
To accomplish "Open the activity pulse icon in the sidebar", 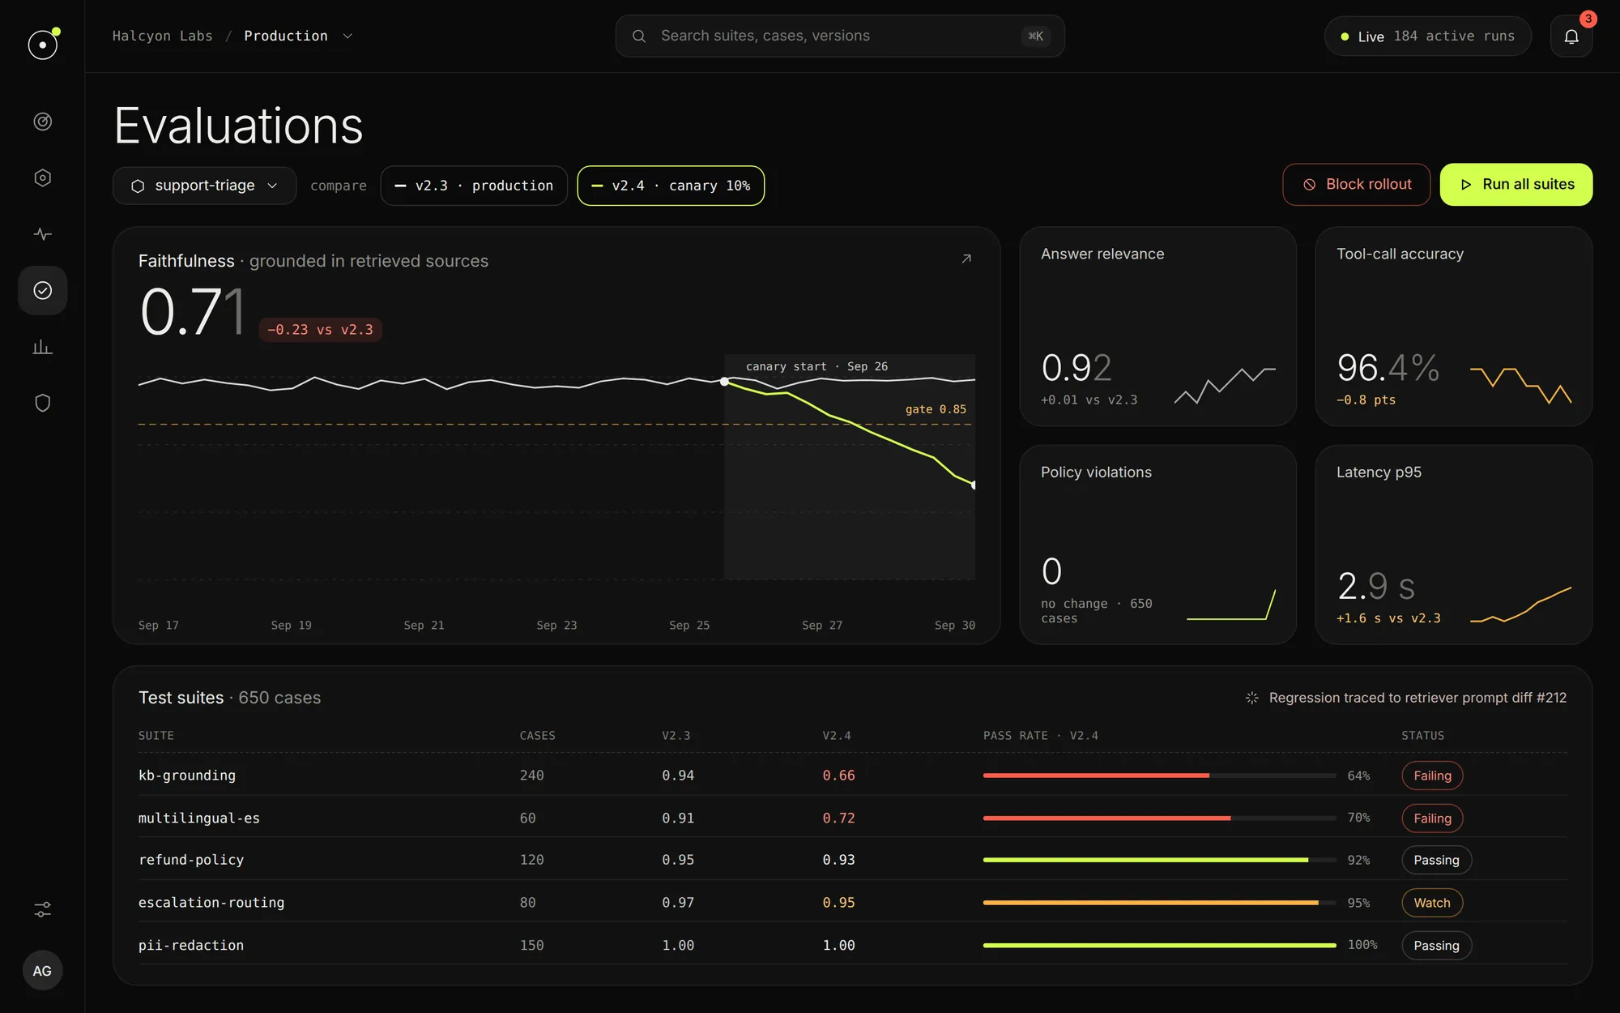I will click(43, 234).
